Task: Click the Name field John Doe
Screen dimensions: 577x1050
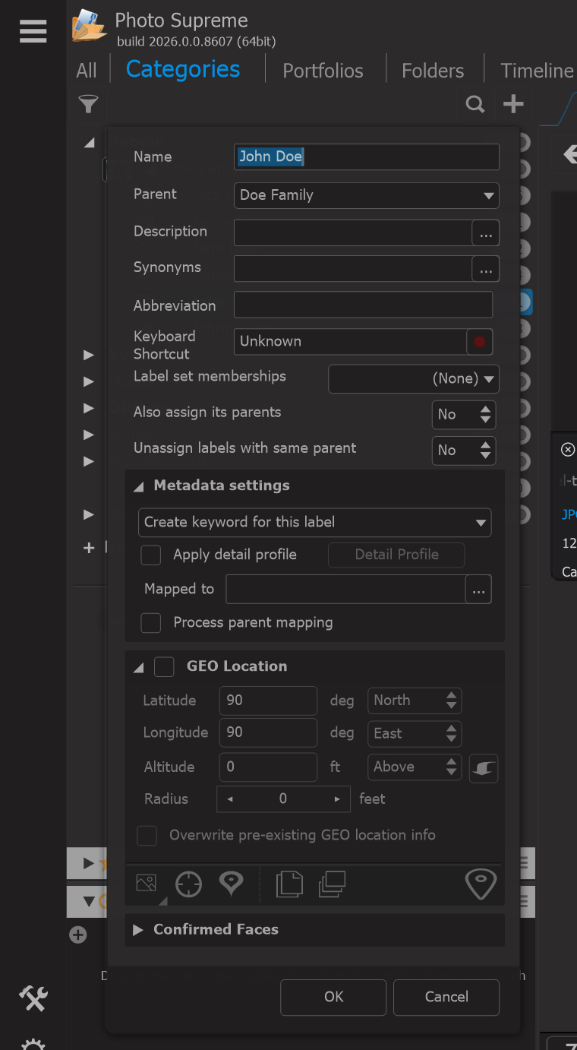Action: [367, 157]
